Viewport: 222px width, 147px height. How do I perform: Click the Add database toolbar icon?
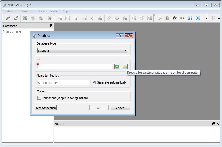25,18
